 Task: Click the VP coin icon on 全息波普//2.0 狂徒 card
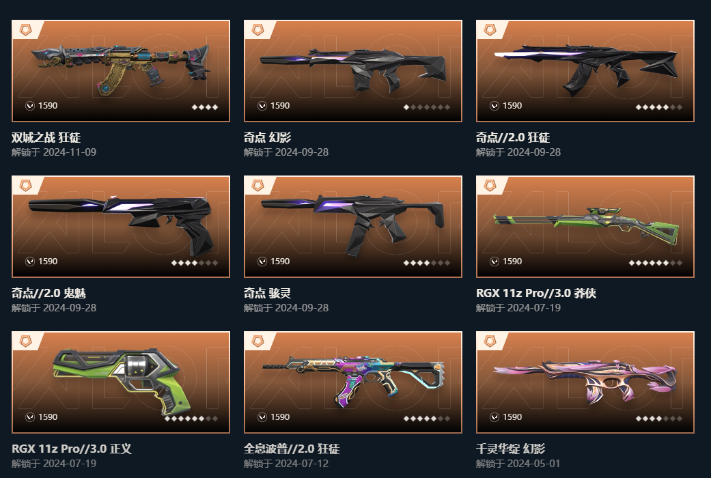click(262, 417)
